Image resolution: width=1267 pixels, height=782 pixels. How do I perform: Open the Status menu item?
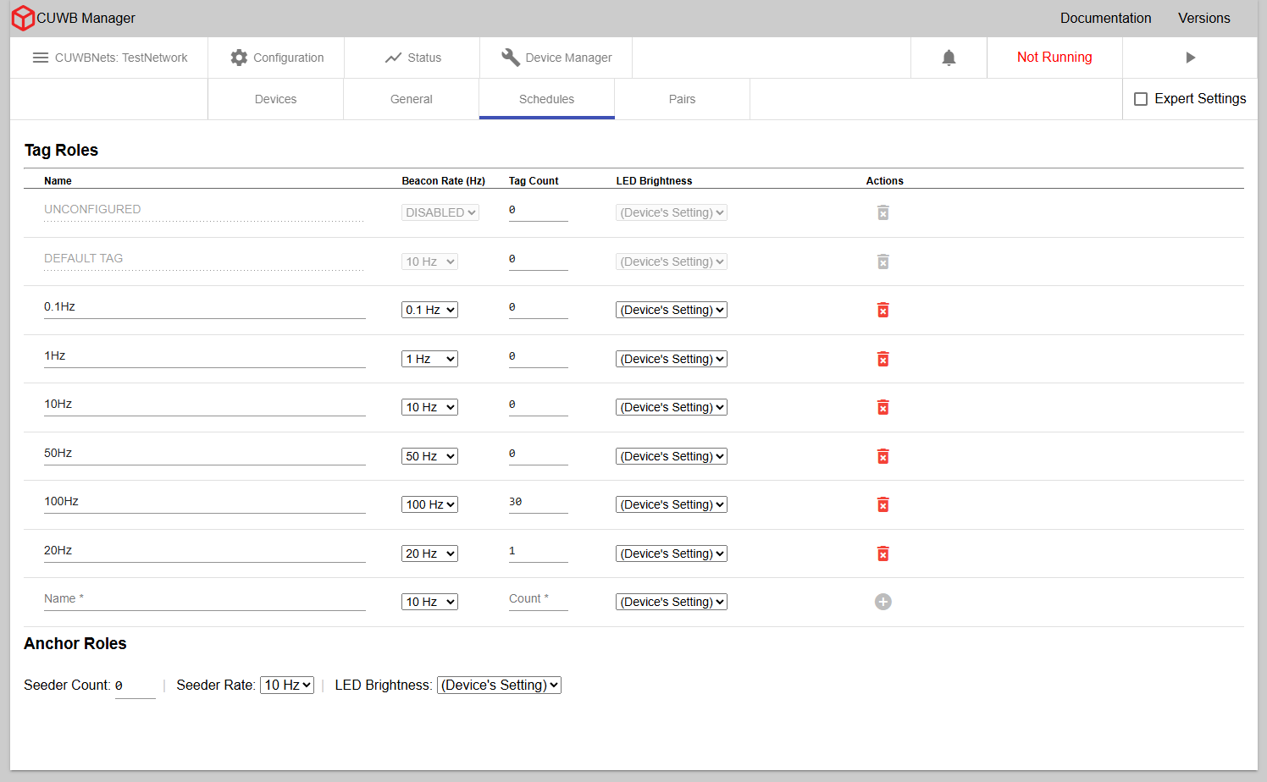[x=412, y=58]
